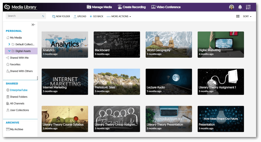Open the Prehistoric Sites thumbnail
The image size is (261, 142).
click(x=117, y=82)
